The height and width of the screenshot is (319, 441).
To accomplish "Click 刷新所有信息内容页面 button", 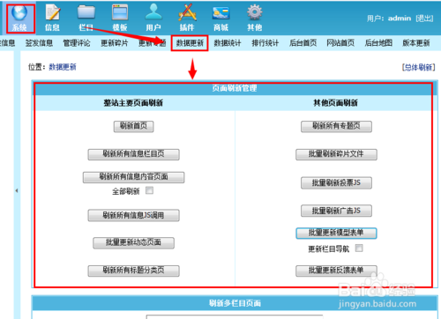I will (133, 177).
